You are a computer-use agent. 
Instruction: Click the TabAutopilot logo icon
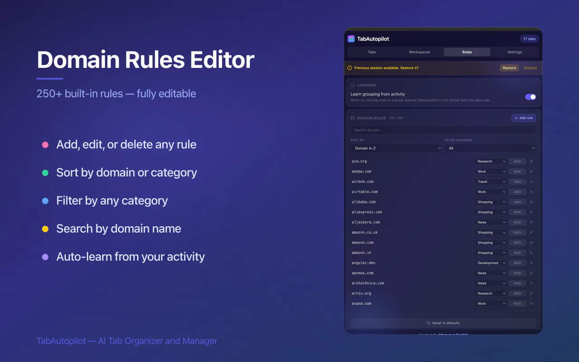click(351, 39)
